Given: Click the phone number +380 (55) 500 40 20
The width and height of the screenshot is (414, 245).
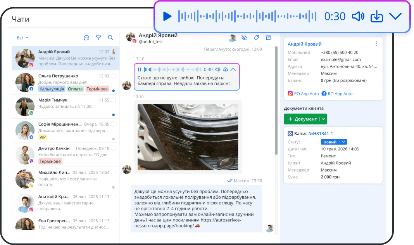Looking at the screenshot, I should pyautogui.click(x=340, y=53).
